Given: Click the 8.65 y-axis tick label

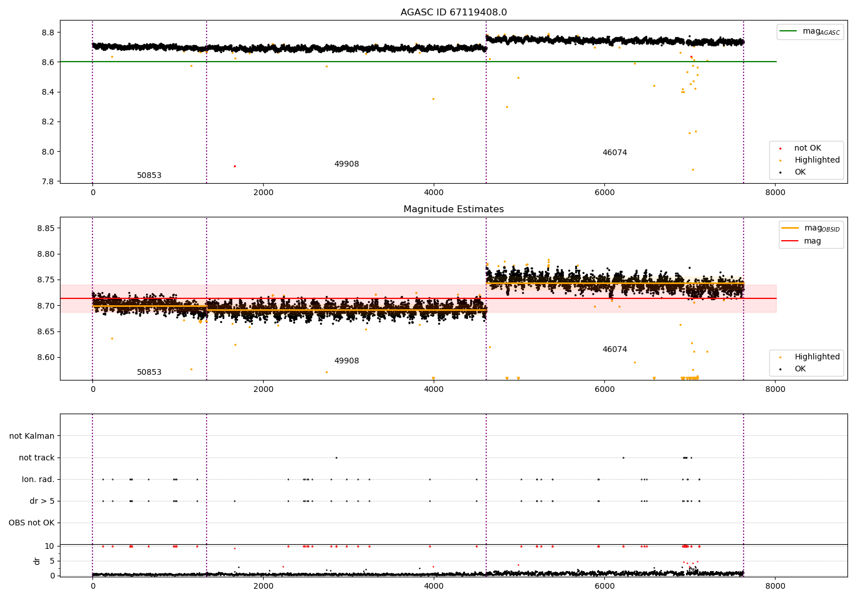Looking at the screenshot, I should tap(46, 331).
